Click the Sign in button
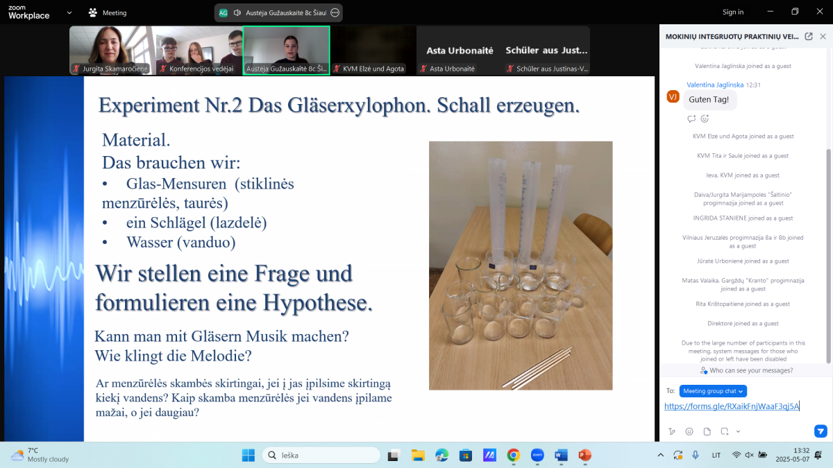Image resolution: width=833 pixels, height=468 pixels. [x=733, y=12]
